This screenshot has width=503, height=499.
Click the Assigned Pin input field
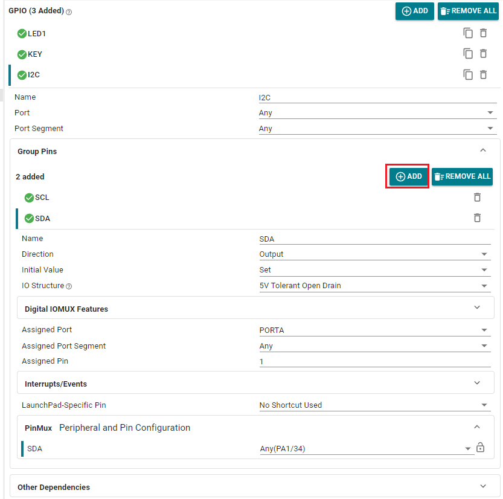(374, 362)
